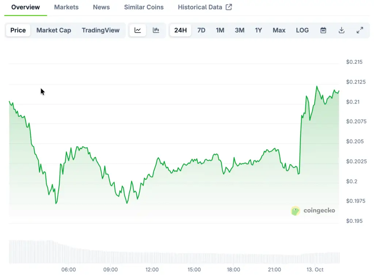Expand chart to fullscreen
The height and width of the screenshot is (275, 374).
pos(360,30)
